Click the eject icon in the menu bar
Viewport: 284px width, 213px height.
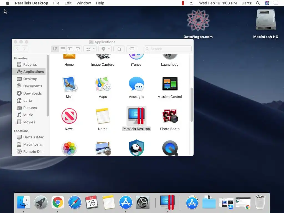tap(191, 3)
